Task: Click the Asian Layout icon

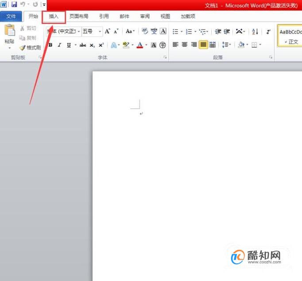Action: (240, 31)
